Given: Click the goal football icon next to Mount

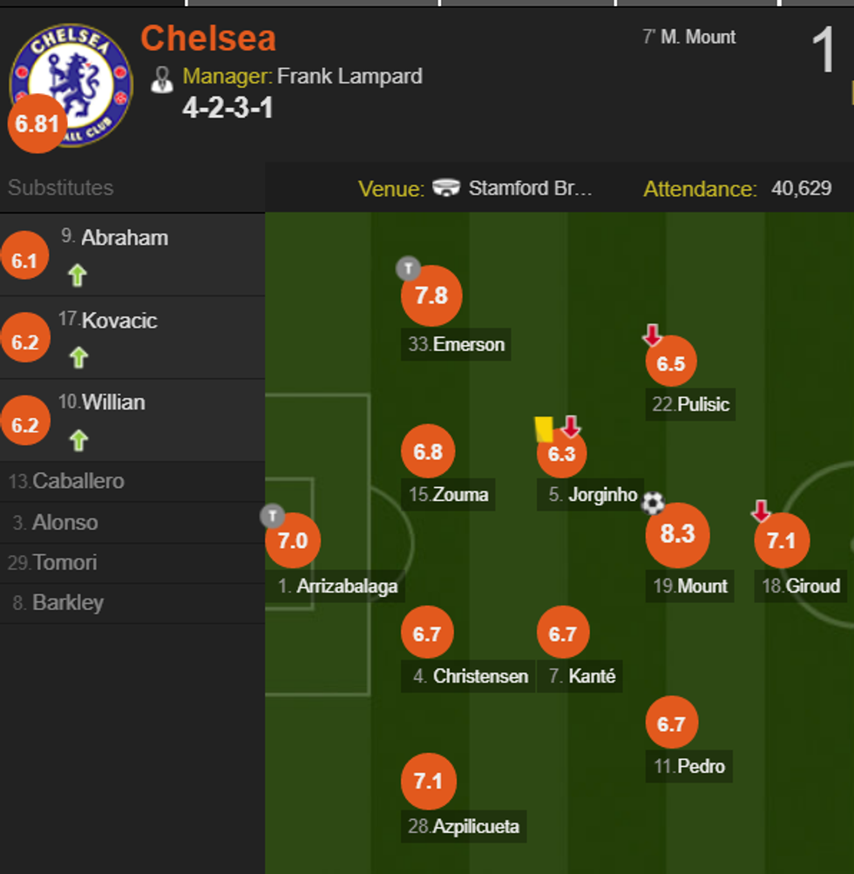Looking at the screenshot, I should point(652,503).
